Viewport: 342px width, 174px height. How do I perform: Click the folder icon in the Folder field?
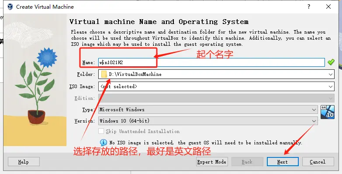(104, 74)
